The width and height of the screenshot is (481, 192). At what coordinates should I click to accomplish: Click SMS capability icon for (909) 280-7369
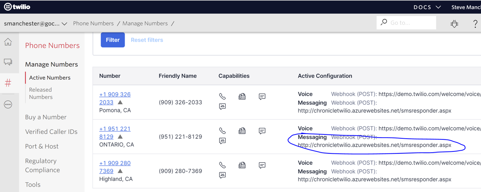coord(262,165)
